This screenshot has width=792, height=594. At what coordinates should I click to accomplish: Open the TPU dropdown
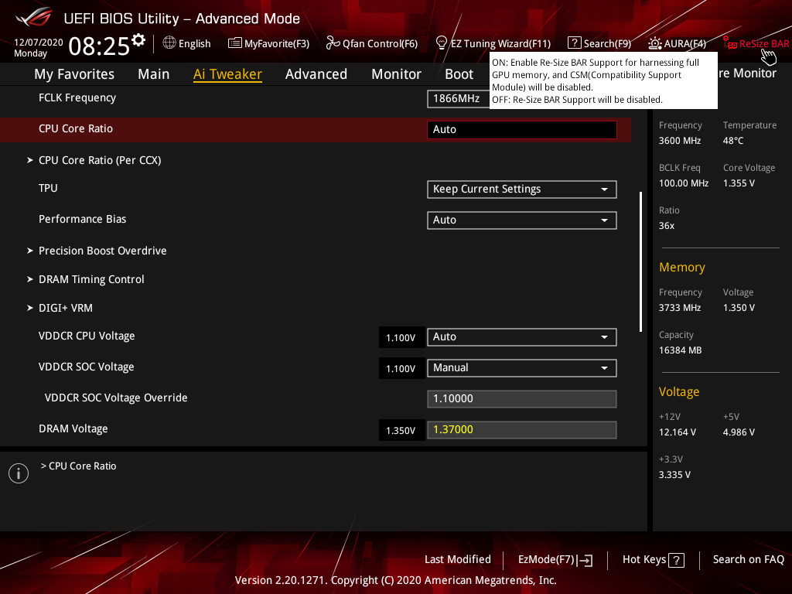point(521,189)
